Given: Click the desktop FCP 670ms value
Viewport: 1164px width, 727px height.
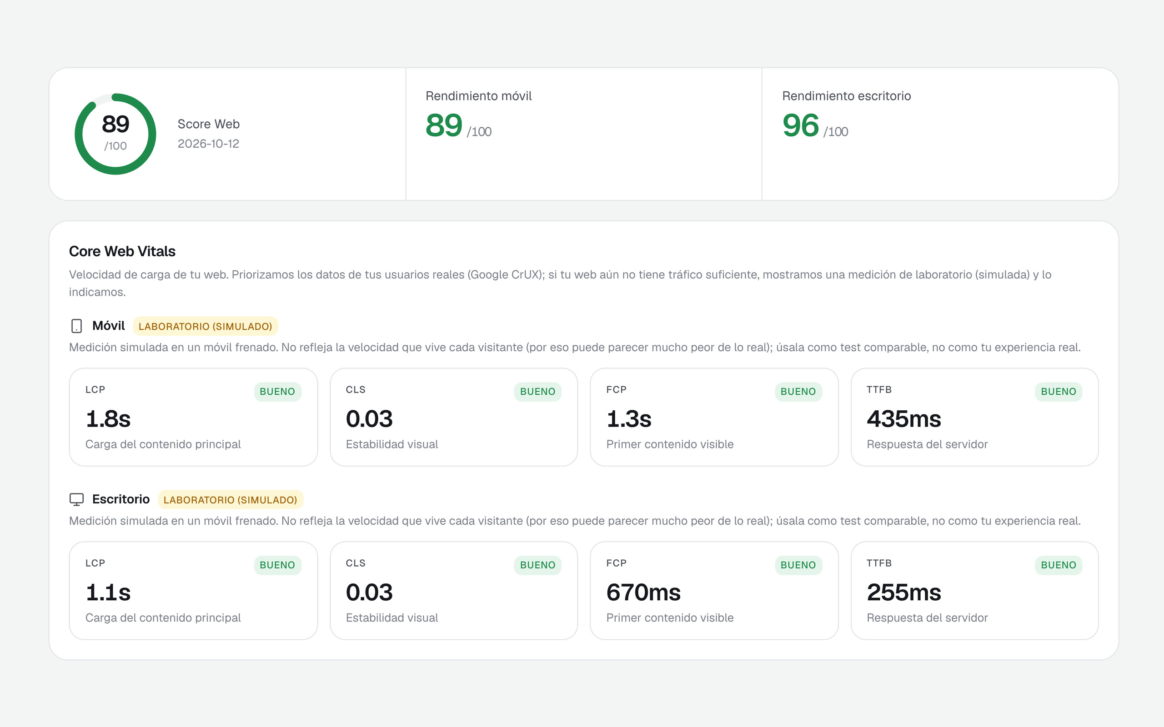Looking at the screenshot, I should tap(643, 593).
